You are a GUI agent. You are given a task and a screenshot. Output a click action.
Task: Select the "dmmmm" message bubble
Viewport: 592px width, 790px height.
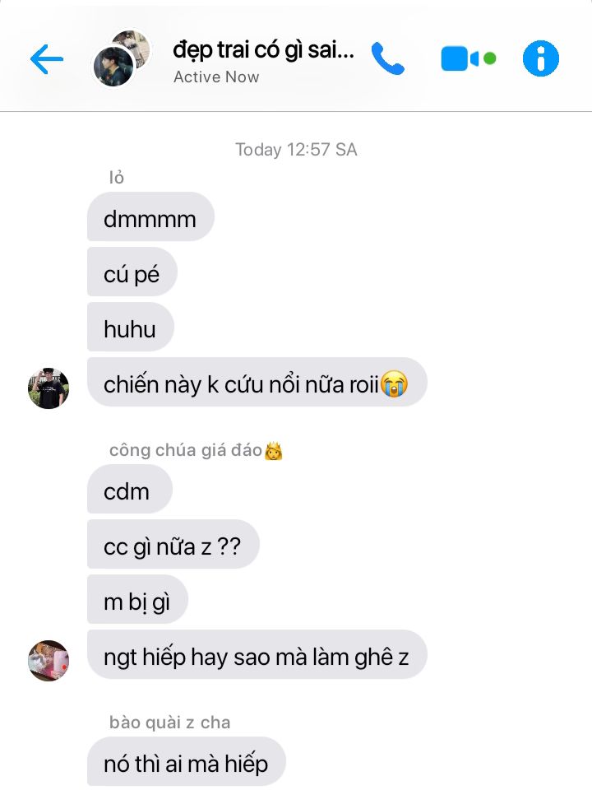tap(150, 216)
